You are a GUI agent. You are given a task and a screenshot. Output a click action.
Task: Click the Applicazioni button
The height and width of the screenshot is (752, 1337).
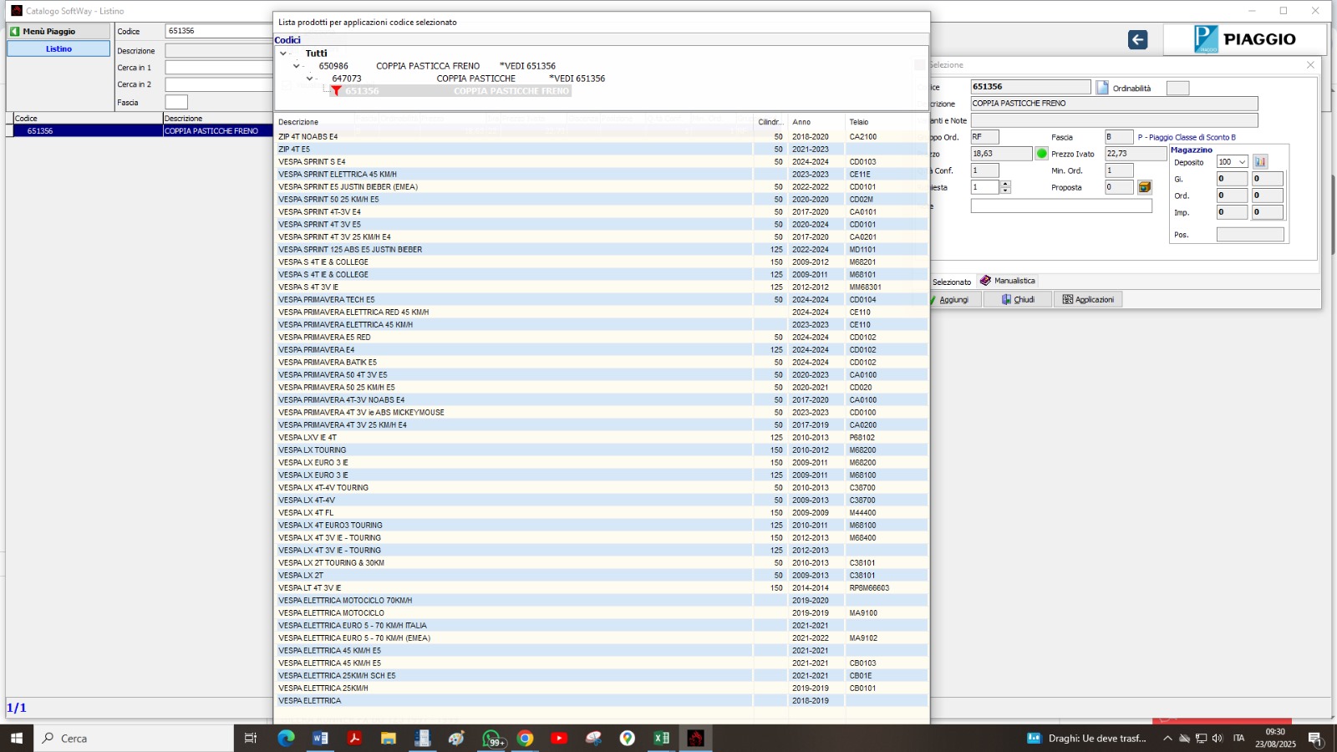[x=1088, y=299]
